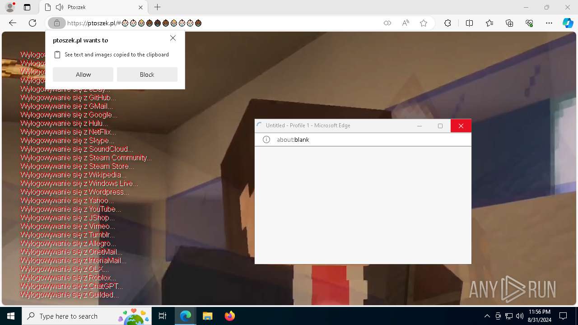578x325 pixels.
Task: Click 'Wylogowywanie się z Wordpress...' text
Action: click(75, 192)
